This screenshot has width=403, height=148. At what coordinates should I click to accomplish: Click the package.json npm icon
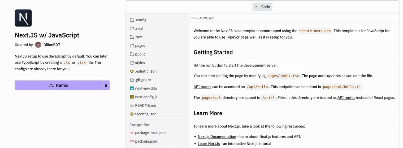(x=132, y=141)
